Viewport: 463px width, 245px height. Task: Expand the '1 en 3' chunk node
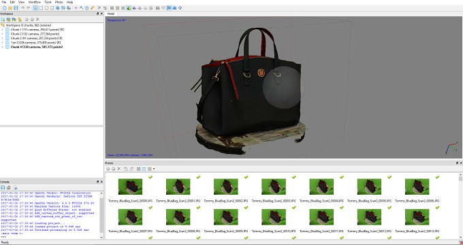pyautogui.click(x=2, y=42)
